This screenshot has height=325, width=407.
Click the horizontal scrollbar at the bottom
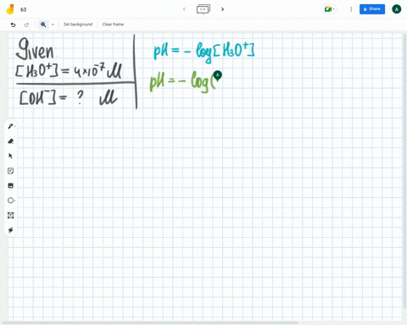point(150,322)
